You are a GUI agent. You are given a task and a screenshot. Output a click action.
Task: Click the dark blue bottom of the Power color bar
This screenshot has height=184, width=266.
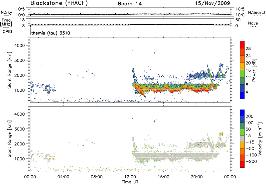tap(242, 96)
